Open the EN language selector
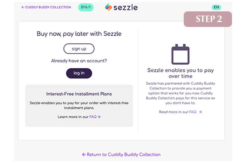246x164 pixels. tap(216, 7)
